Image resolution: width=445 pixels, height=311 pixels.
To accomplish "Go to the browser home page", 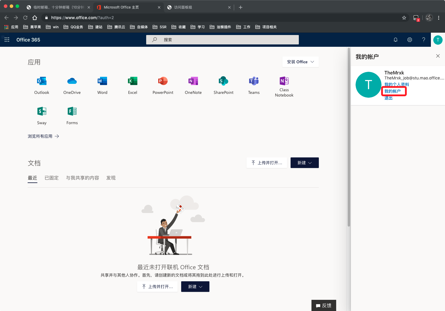I will [x=35, y=18].
